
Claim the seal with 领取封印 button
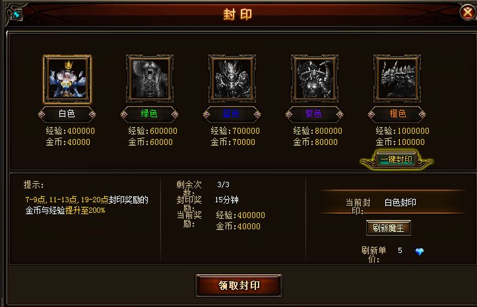239,285
